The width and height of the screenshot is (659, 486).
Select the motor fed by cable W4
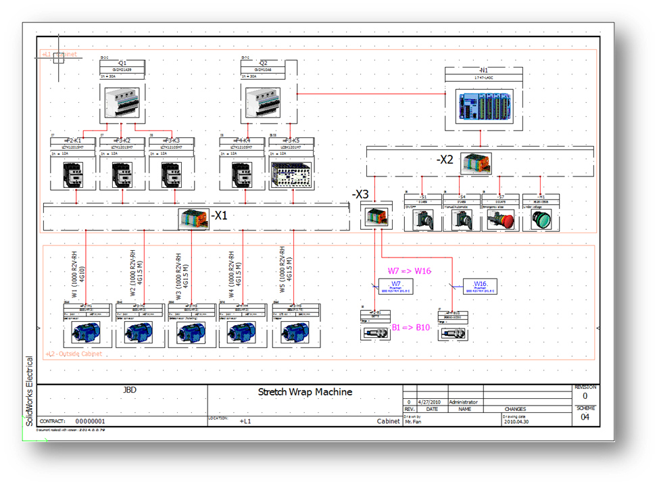(x=241, y=332)
